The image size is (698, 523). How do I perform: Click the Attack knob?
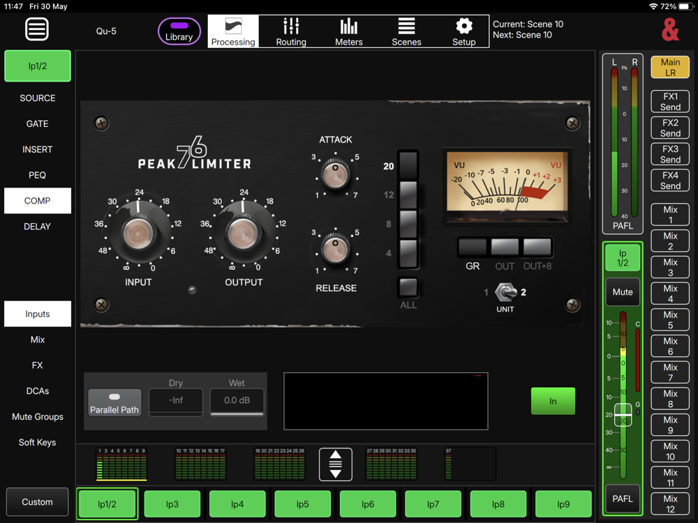click(335, 174)
